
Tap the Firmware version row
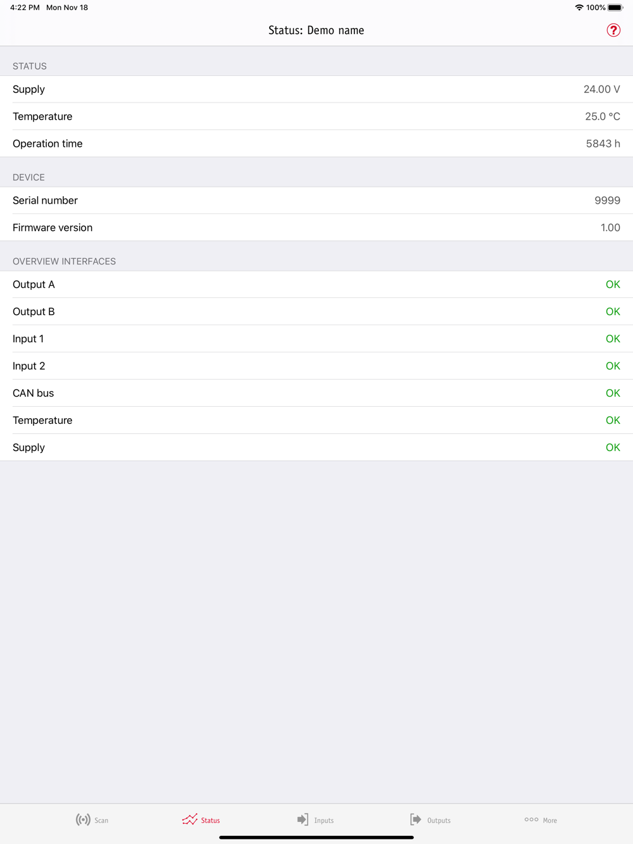pos(316,228)
